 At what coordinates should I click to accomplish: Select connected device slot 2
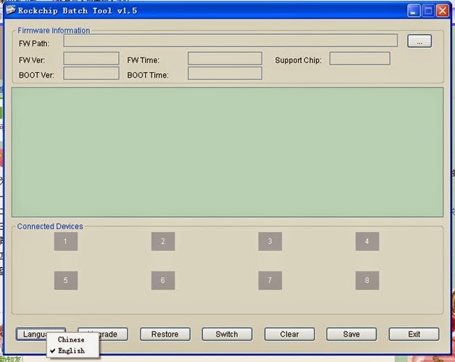coord(163,241)
